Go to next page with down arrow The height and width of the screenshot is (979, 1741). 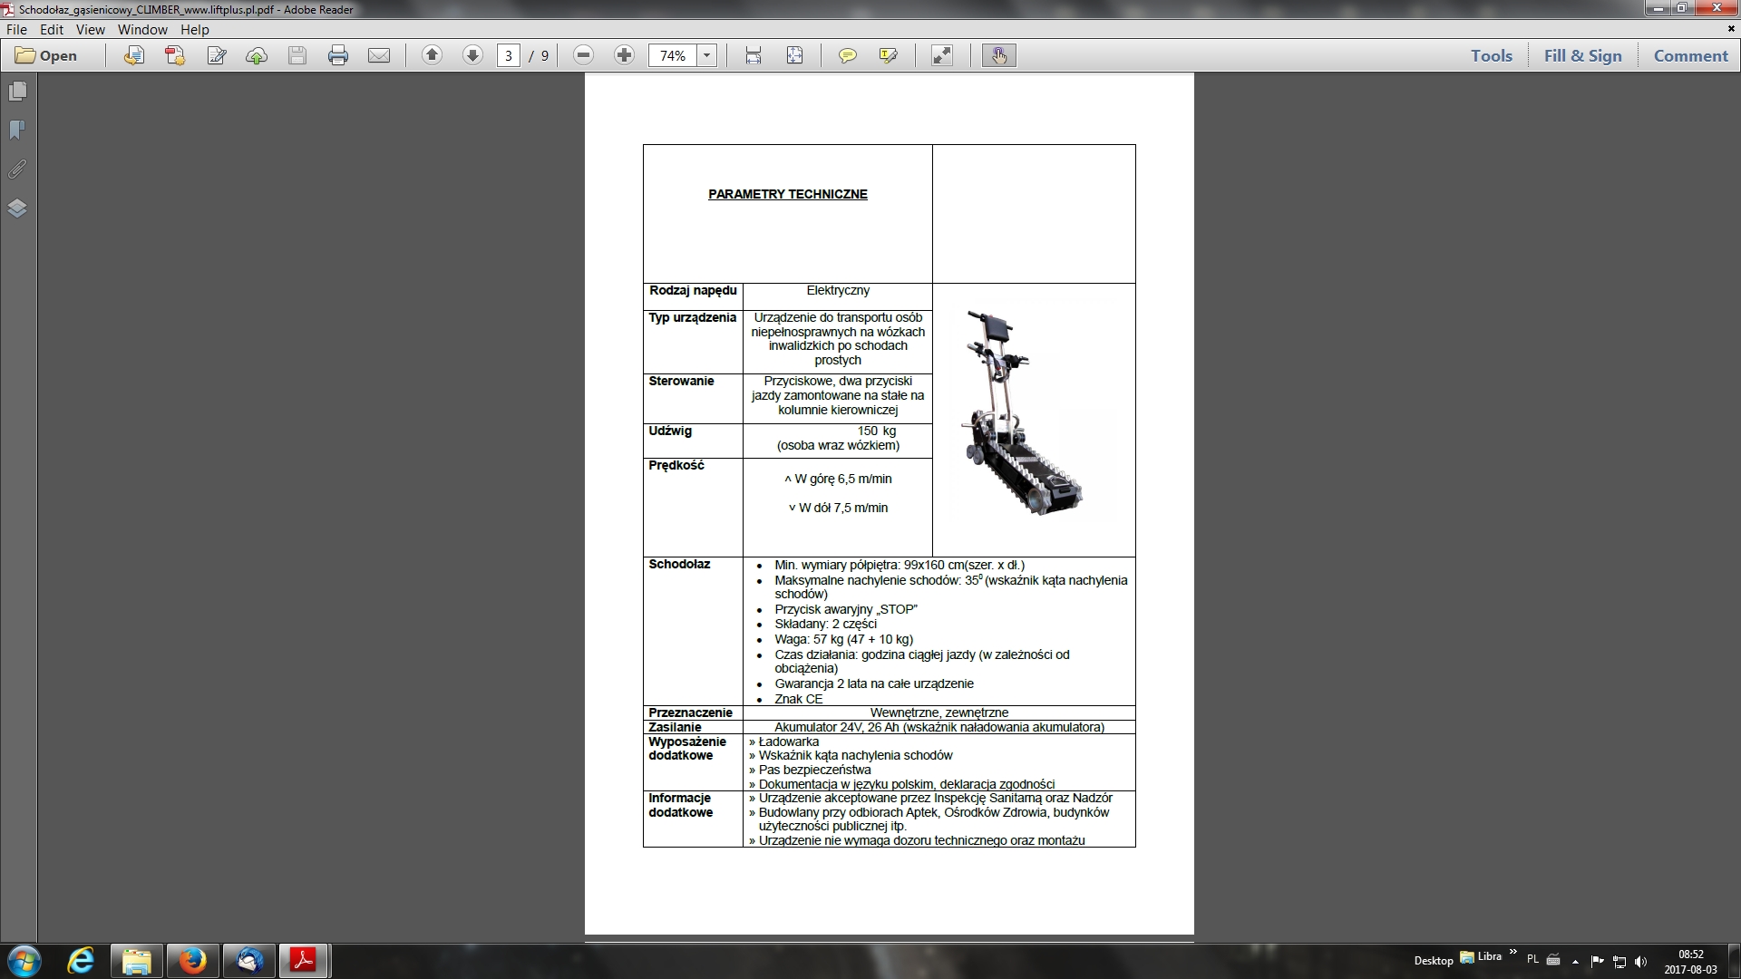472,55
